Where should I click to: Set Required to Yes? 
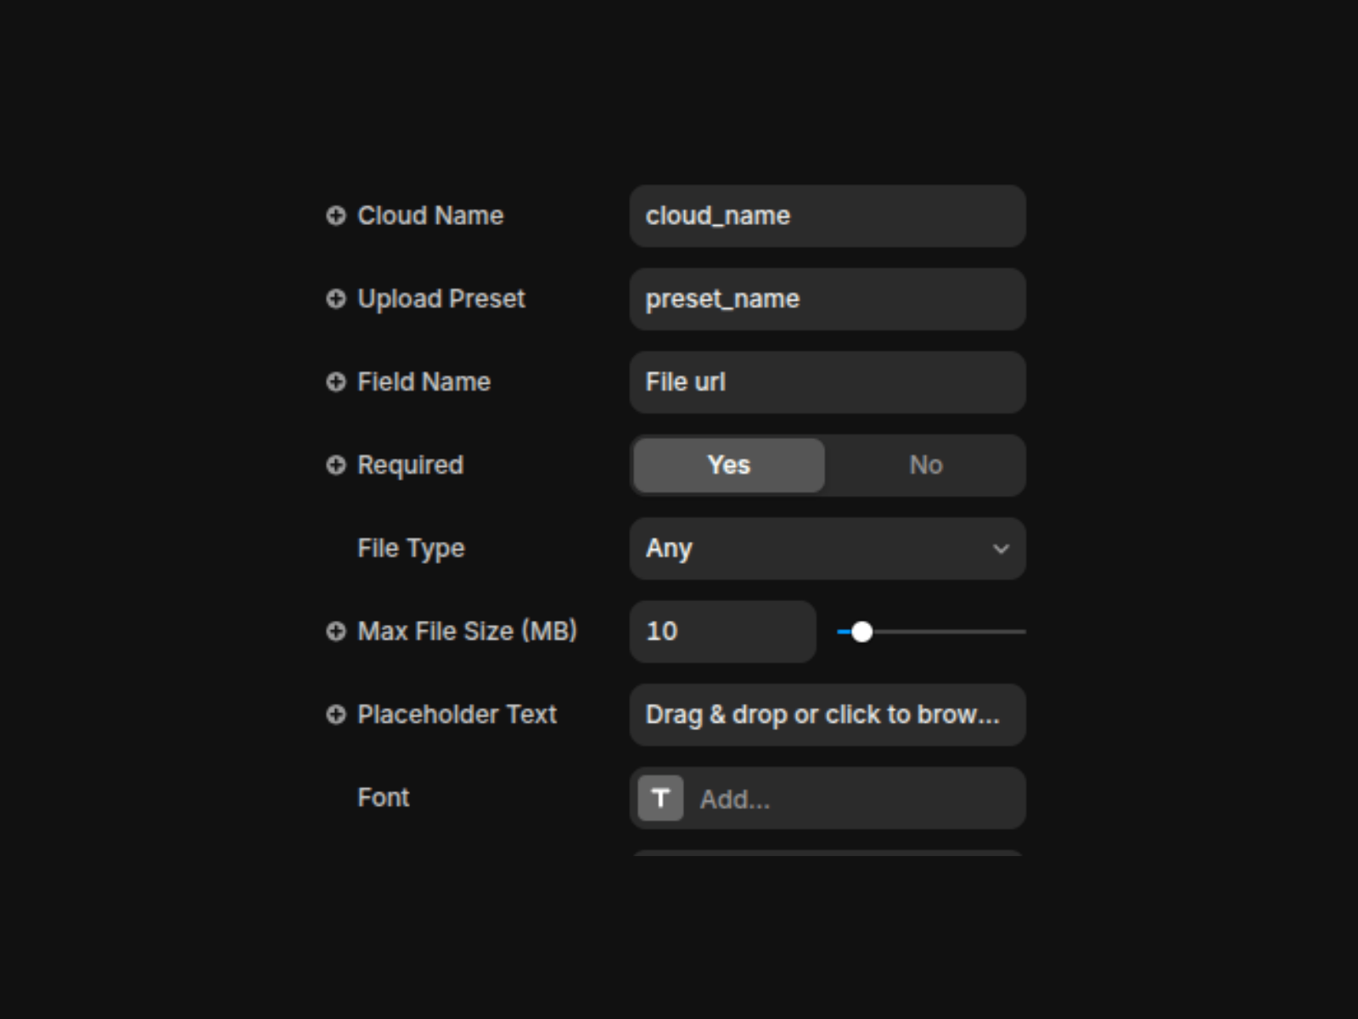click(728, 465)
